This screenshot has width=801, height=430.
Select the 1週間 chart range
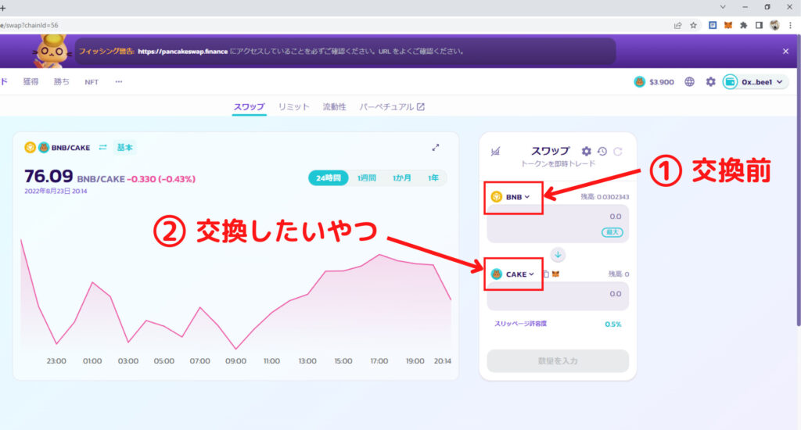pos(366,177)
